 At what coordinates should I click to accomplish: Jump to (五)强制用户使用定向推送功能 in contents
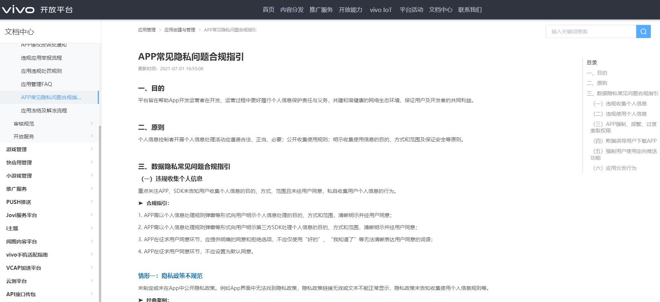tap(624, 154)
